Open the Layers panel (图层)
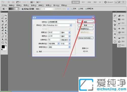This screenshot has height=92, width=127. pyautogui.click(x=121, y=38)
